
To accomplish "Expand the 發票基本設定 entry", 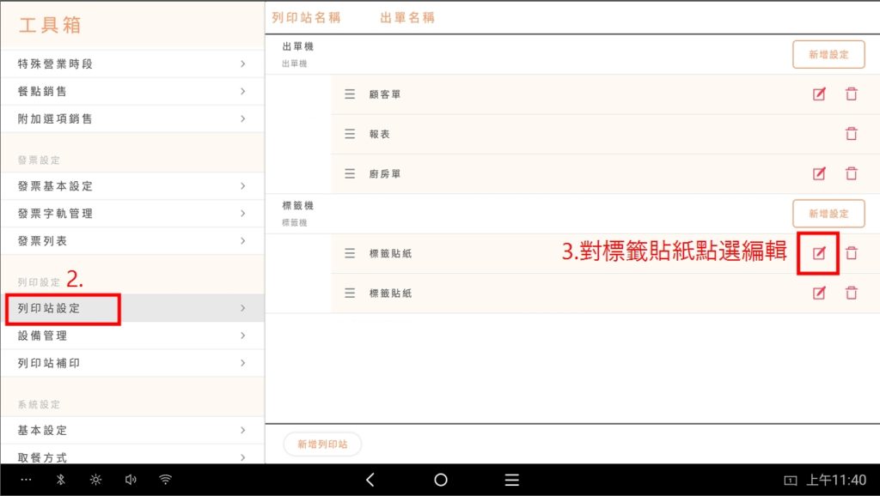I will point(131,186).
